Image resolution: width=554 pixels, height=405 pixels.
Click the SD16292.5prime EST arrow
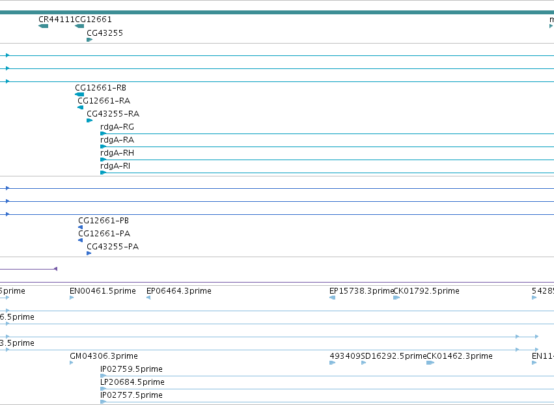tap(363, 363)
